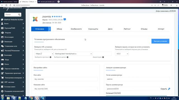
Task: Expand the Forums category chevron
Action: [23, 33]
